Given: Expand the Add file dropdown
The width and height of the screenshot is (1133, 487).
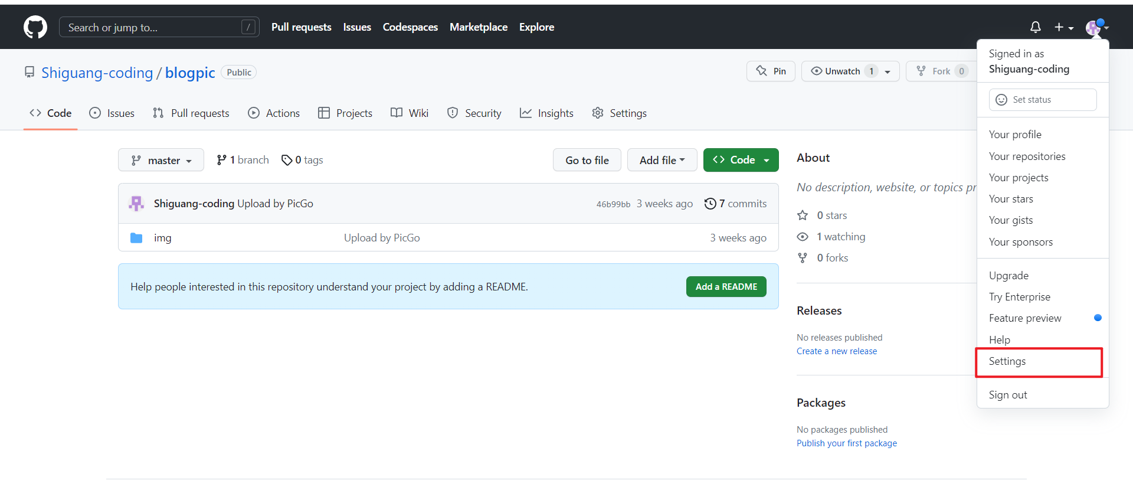Looking at the screenshot, I should 662,160.
